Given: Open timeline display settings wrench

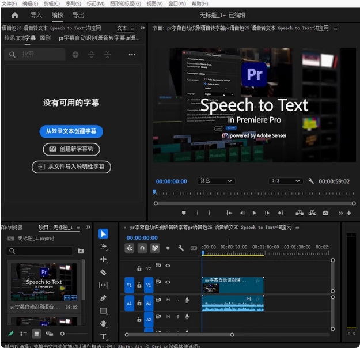Looking at the screenshot, I should click(x=181, y=248).
